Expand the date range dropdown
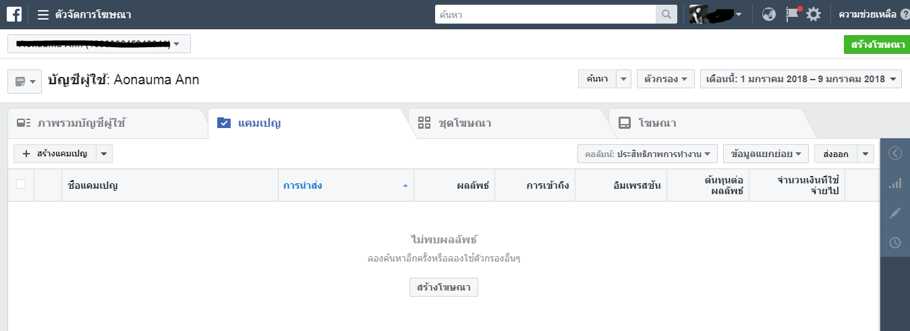 801,79
